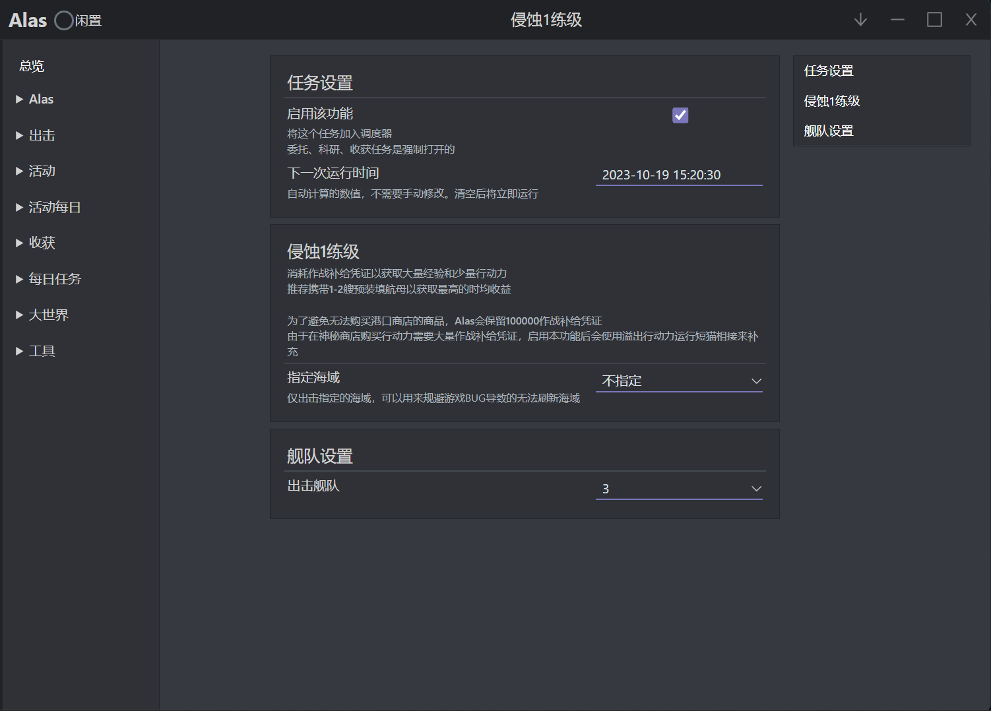Click the download update arrow icon
Screen dimensions: 991x711
click(x=860, y=20)
